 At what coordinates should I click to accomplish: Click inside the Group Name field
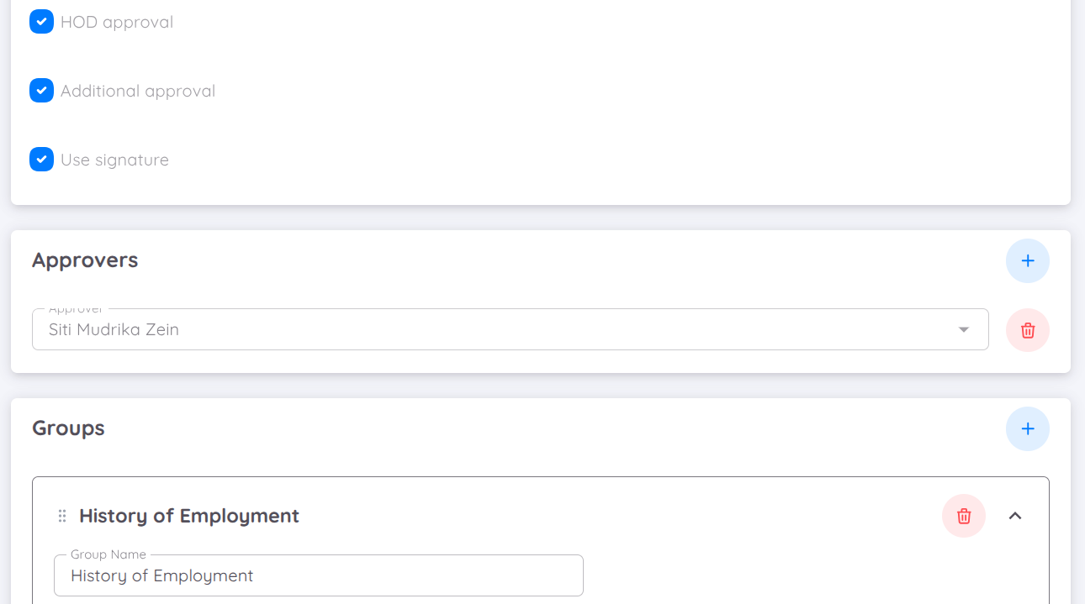pyautogui.click(x=318, y=575)
